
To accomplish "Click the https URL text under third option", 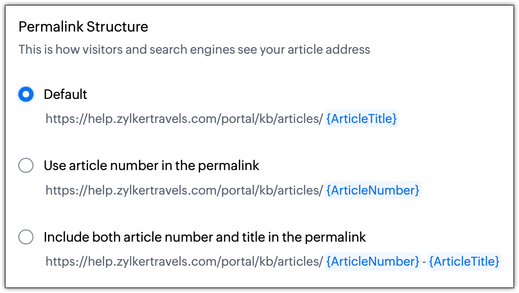I will [x=184, y=261].
